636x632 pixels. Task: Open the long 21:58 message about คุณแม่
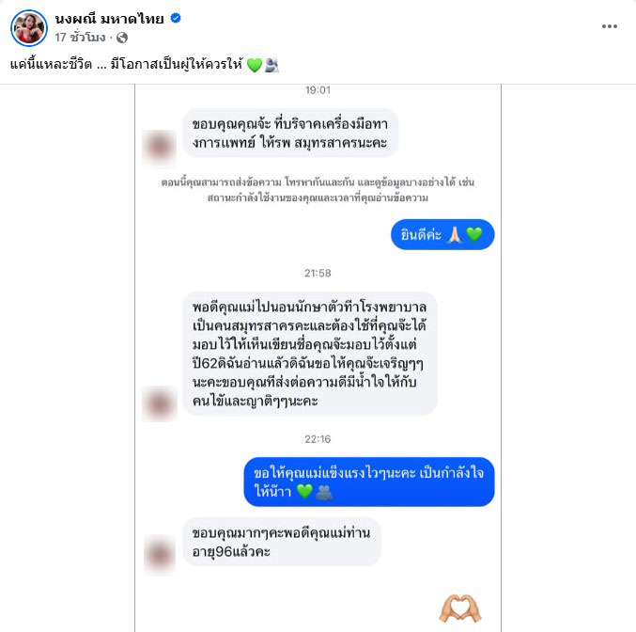pyautogui.click(x=309, y=354)
